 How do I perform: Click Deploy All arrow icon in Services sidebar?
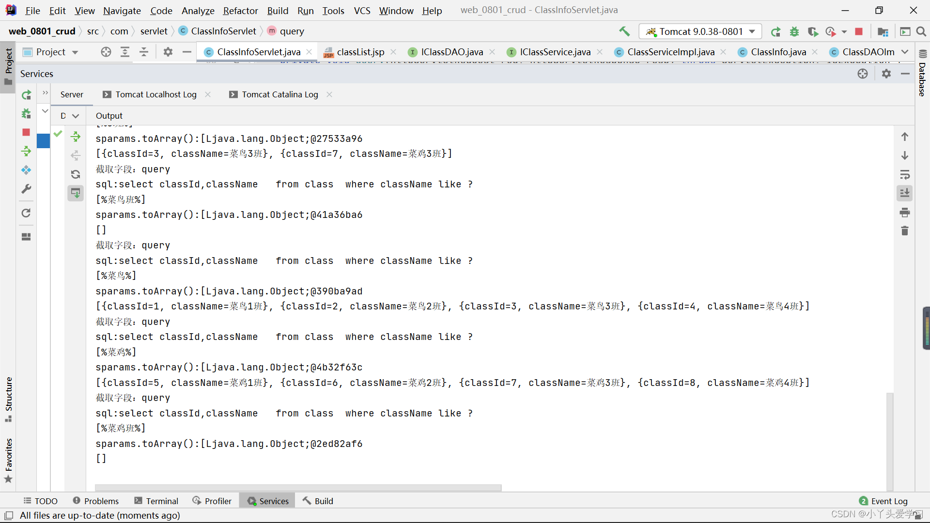pos(26,151)
